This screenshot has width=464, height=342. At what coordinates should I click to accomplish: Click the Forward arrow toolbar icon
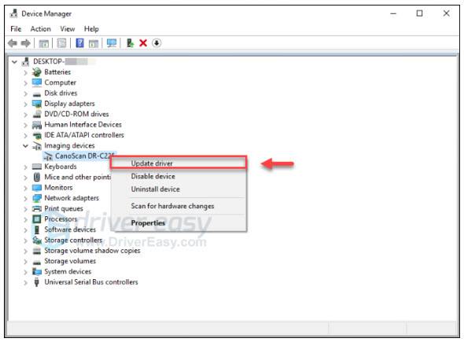point(26,43)
